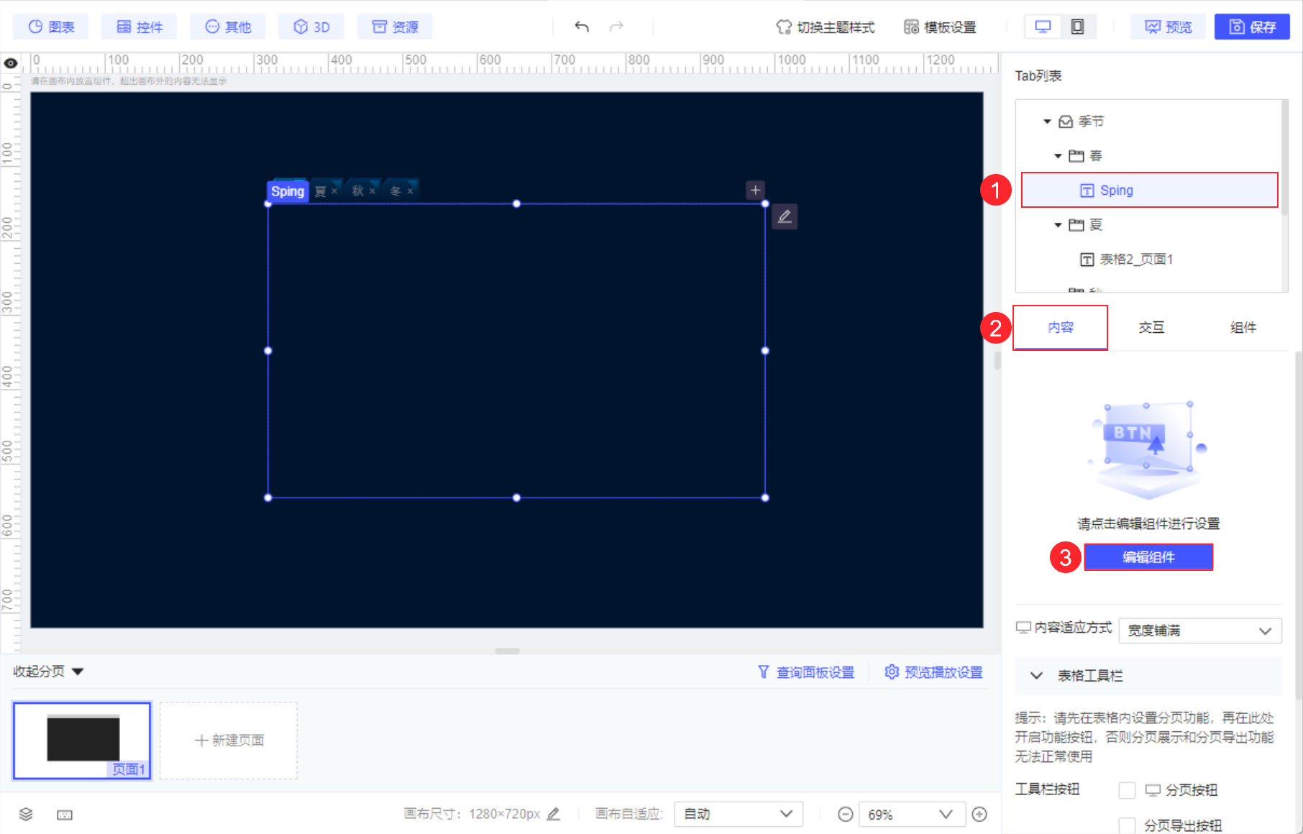Image resolution: width=1303 pixels, height=834 pixels.
Task: Edit canvas size with pencil icon
Action: point(554,814)
